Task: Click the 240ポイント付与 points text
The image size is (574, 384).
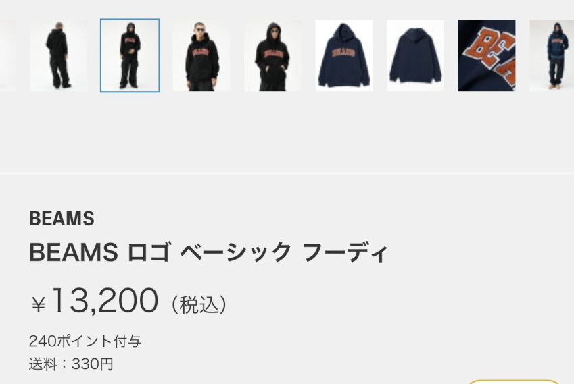Action: coord(85,341)
